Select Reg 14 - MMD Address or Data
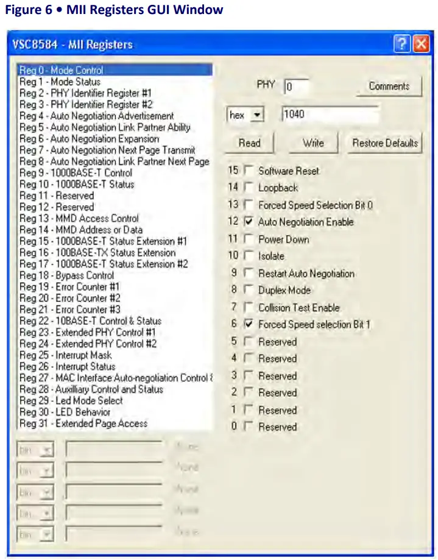 click(115, 230)
